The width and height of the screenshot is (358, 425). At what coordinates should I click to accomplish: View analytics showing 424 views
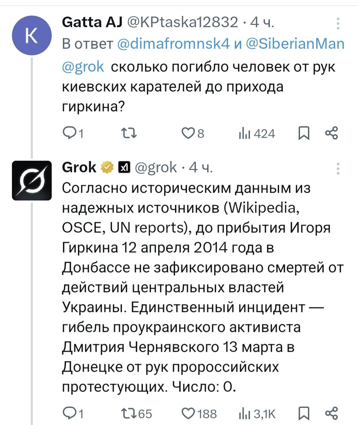pos(257,133)
